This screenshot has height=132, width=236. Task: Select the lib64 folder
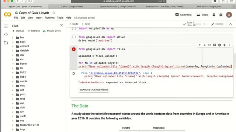pyautogui.click(x=23, y=77)
